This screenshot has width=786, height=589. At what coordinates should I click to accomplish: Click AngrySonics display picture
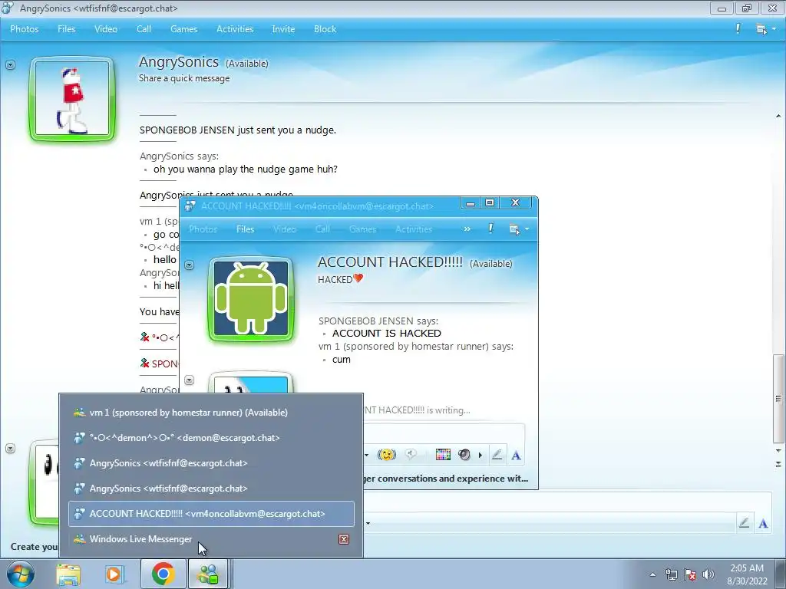72,99
